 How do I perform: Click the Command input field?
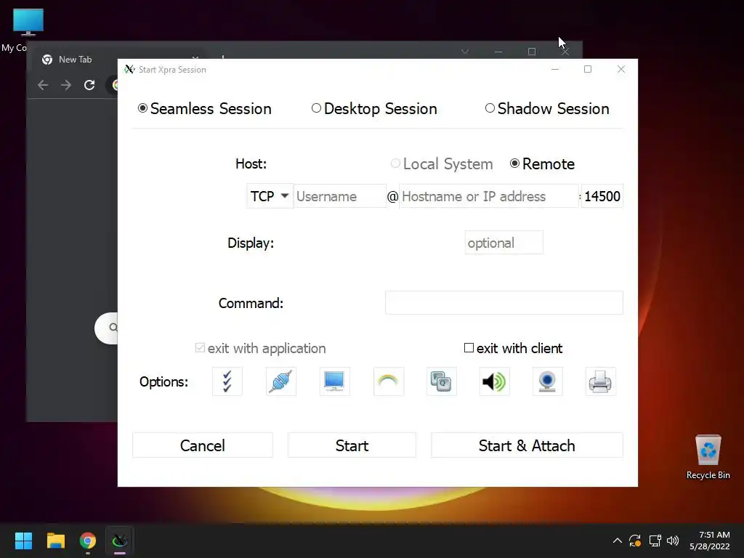(x=504, y=302)
